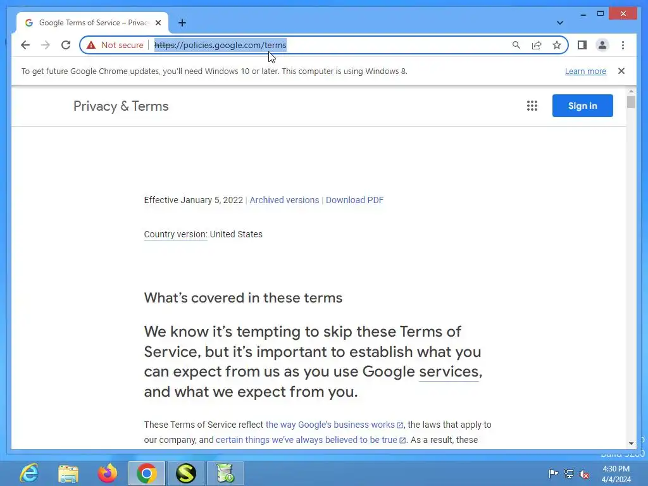Open the clock showing 4:30 PM
Image resolution: width=648 pixels, height=486 pixels.
pyautogui.click(x=616, y=473)
